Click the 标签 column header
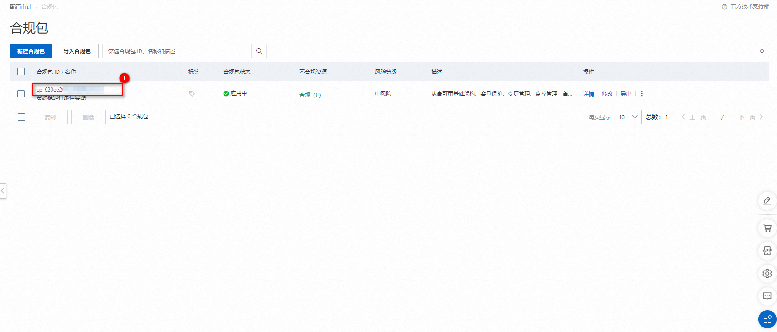This screenshot has width=777, height=332. pos(194,72)
